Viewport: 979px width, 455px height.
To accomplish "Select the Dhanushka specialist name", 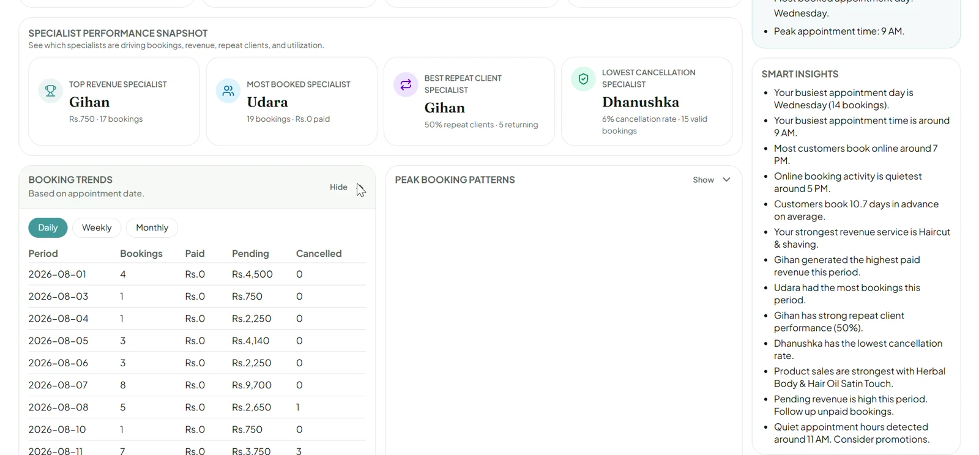I will tap(641, 102).
